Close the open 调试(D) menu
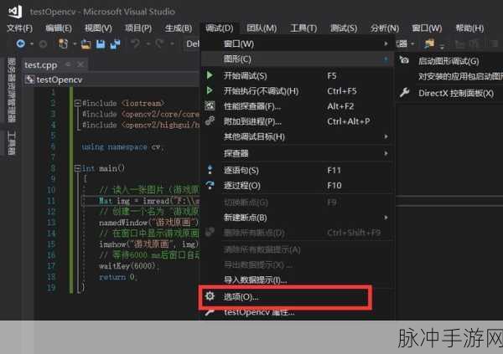Viewport: 503px width, 354px height. [x=220, y=28]
